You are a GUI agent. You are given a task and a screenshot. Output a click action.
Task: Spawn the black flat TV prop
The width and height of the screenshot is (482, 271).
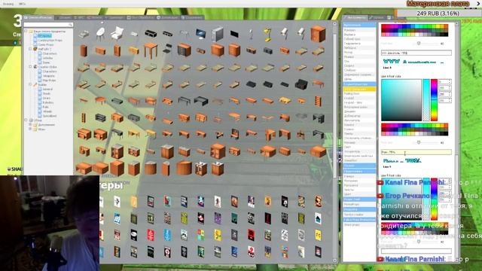pyautogui.click(x=234, y=34)
